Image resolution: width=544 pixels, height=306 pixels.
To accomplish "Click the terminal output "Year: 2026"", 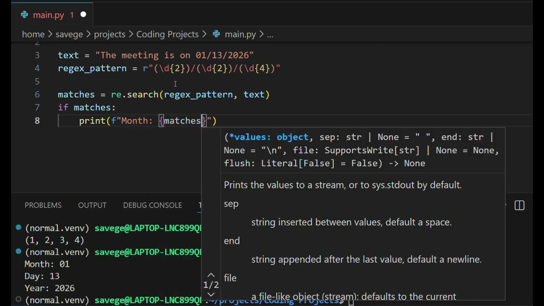I will pos(49,288).
